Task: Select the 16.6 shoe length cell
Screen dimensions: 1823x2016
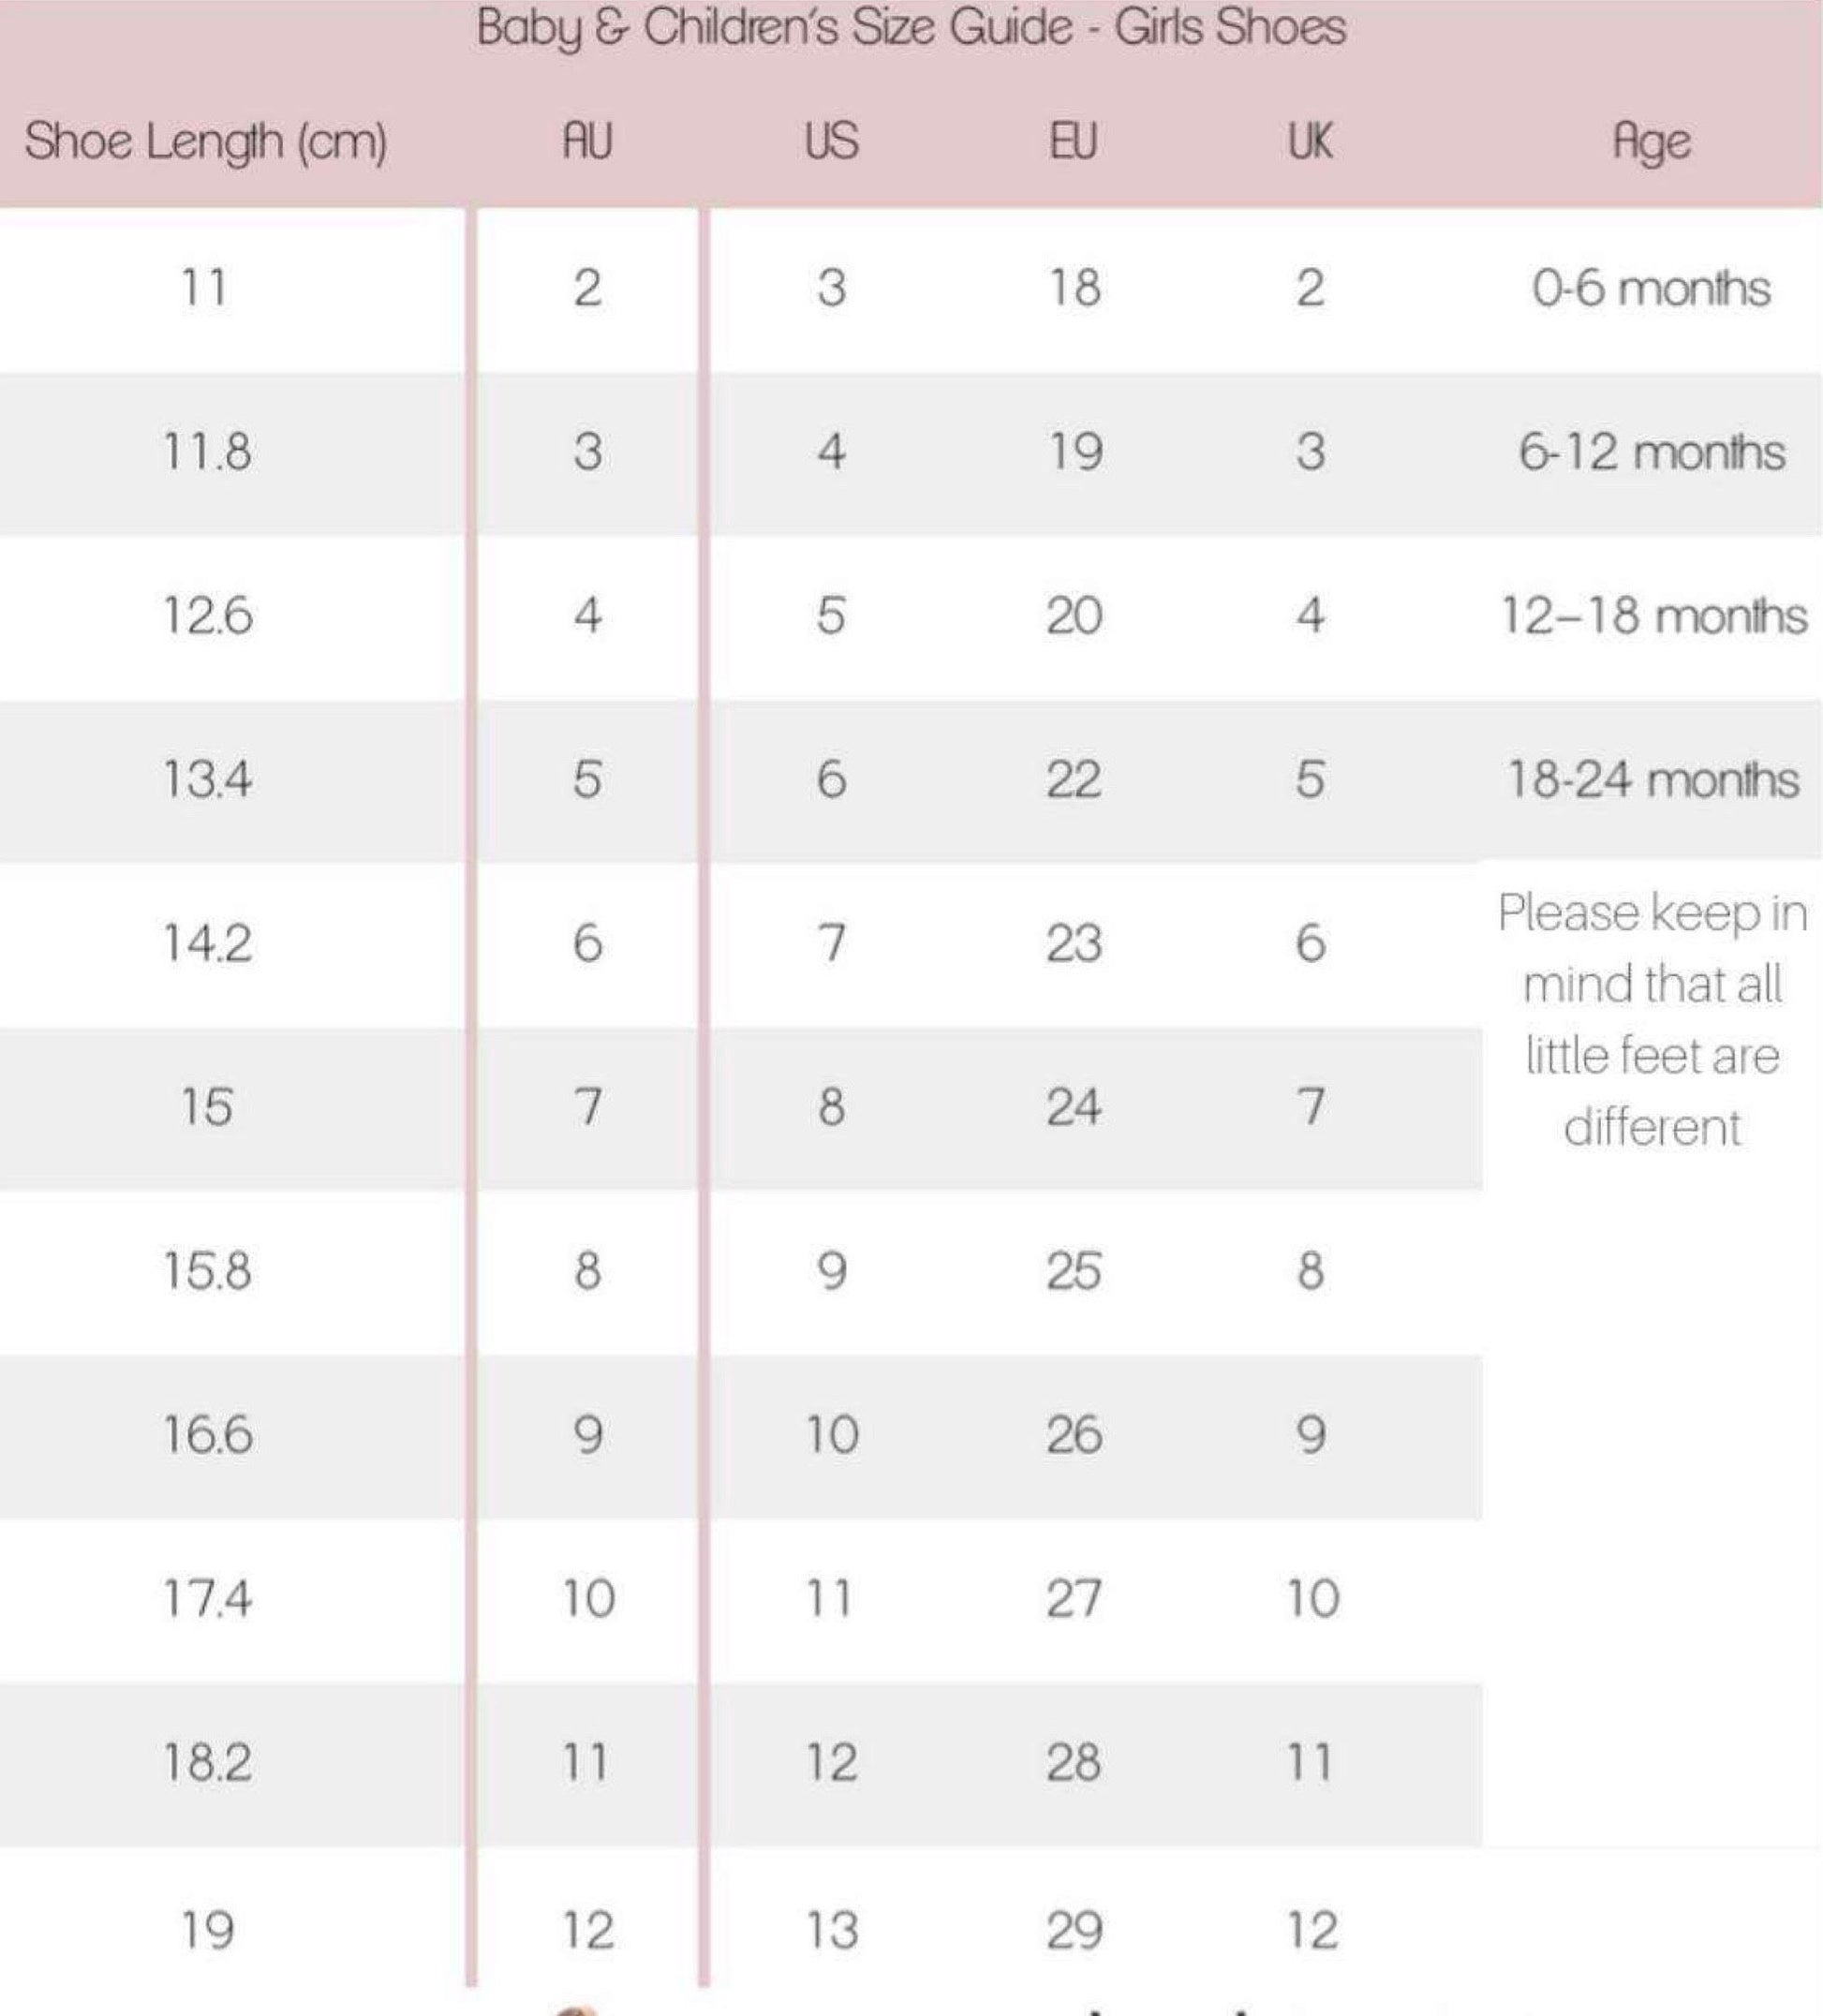Action: (207, 1435)
